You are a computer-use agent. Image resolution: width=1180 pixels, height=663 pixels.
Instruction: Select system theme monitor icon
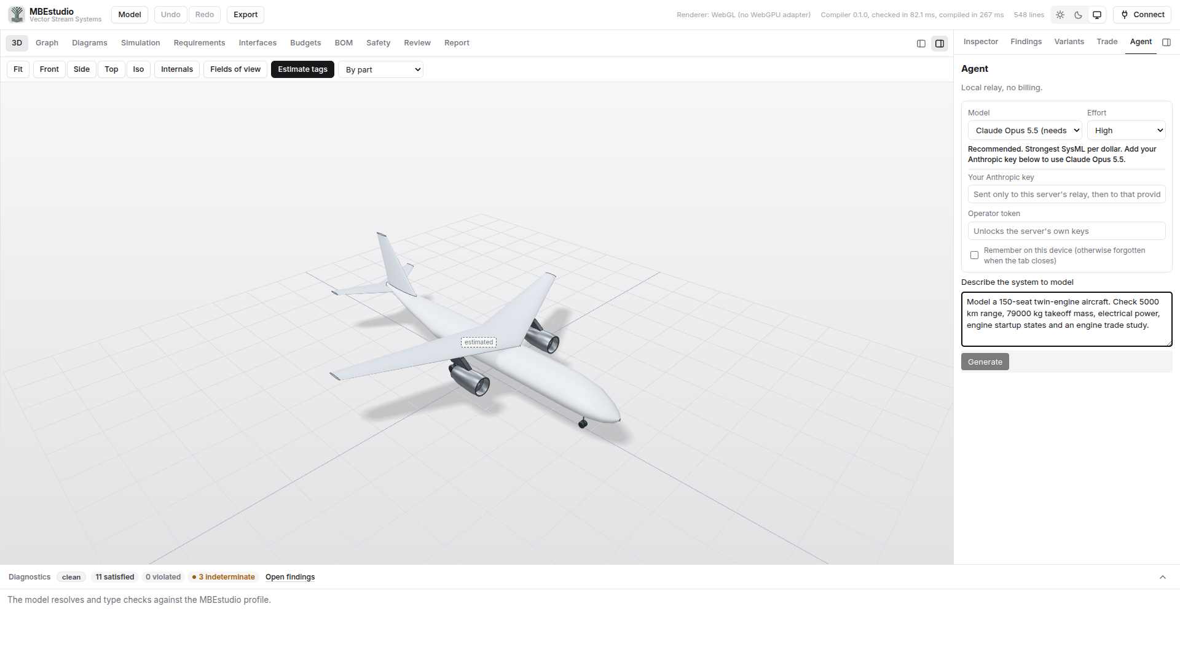[x=1096, y=15]
